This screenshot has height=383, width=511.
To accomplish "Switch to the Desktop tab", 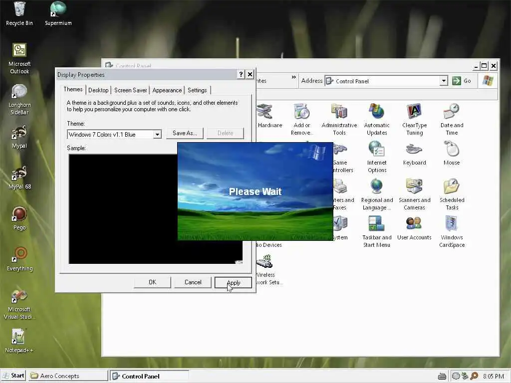I will pyautogui.click(x=98, y=90).
